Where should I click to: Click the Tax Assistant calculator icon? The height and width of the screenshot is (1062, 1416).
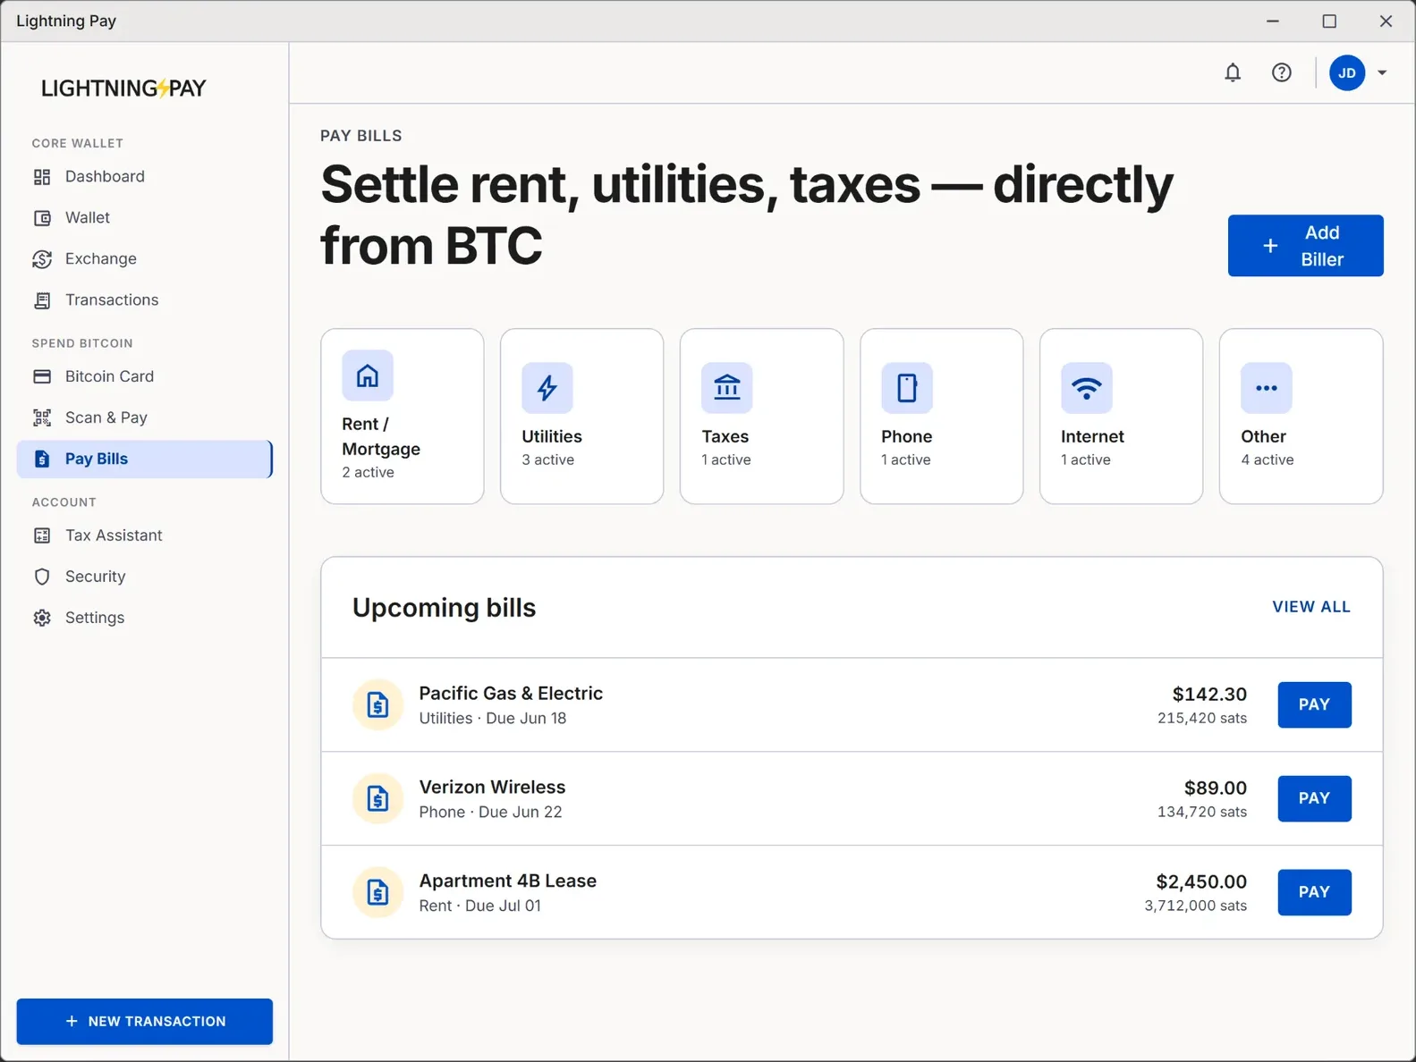click(x=42, y=535)
